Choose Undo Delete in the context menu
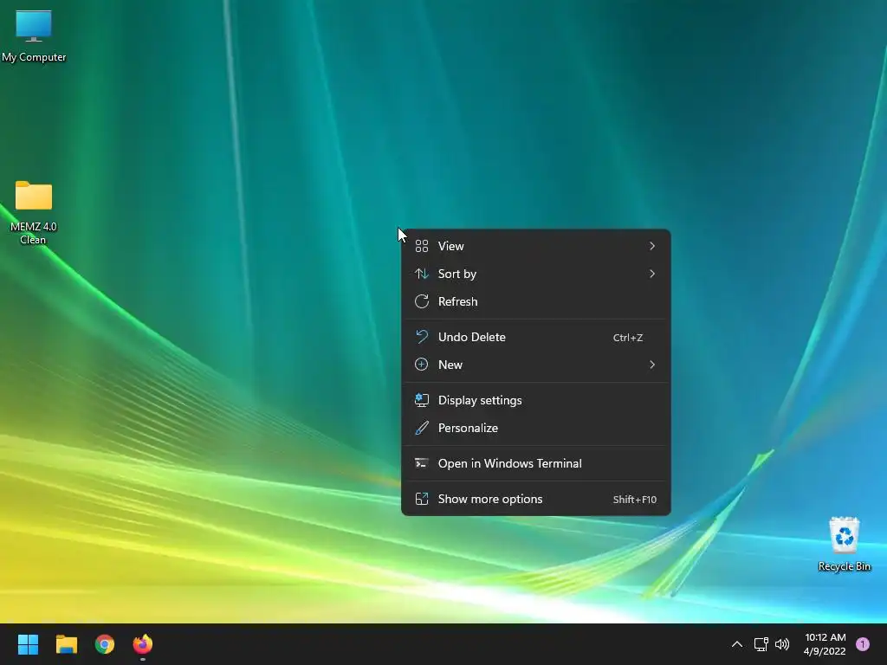 [x=535, y=337]
